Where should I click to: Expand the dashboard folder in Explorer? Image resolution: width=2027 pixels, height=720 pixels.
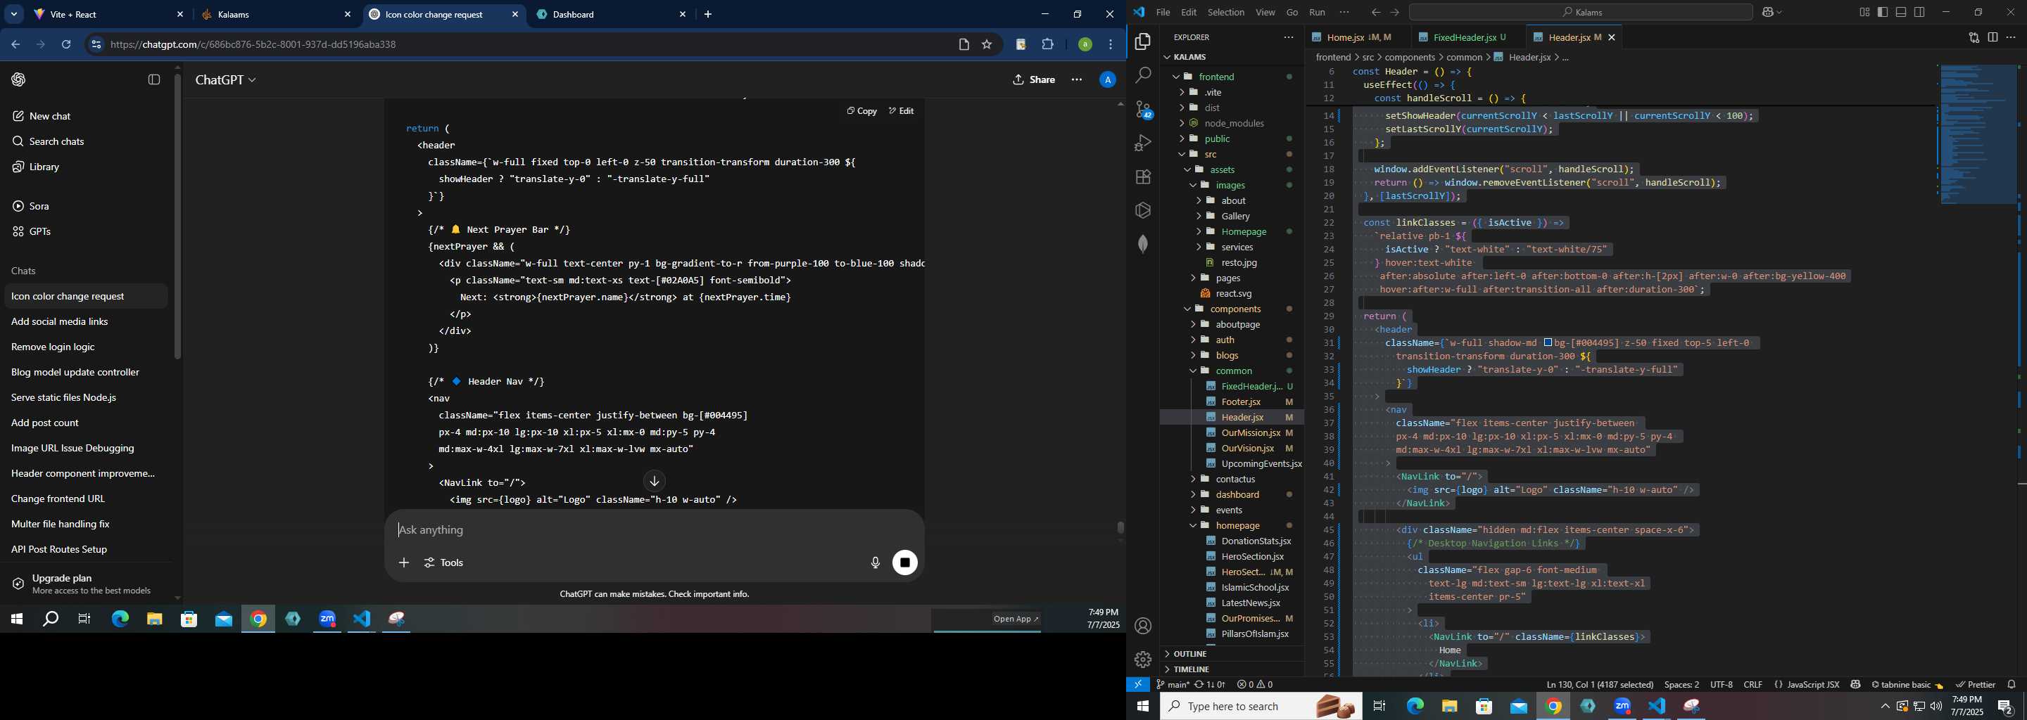point(1232,494)
